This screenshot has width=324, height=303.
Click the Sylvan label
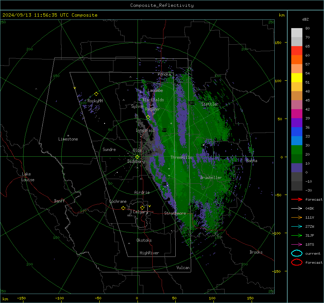pyautogui.click(x=138, y=106)
